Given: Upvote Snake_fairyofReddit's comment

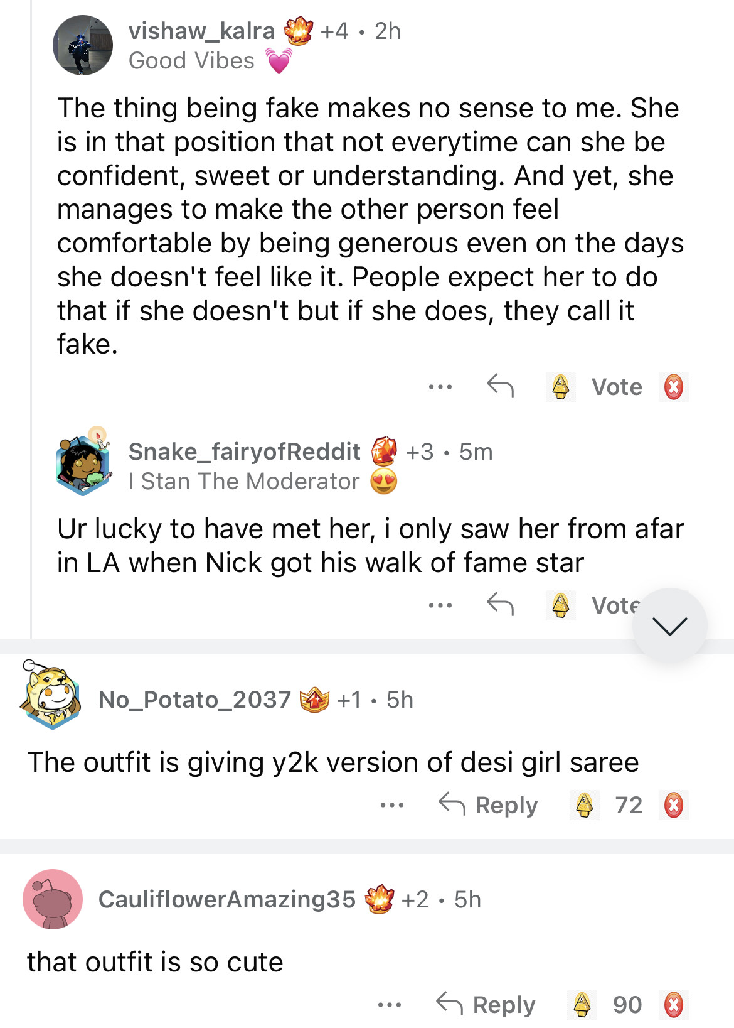Looking at the screenshot, I should click(560, 605).
